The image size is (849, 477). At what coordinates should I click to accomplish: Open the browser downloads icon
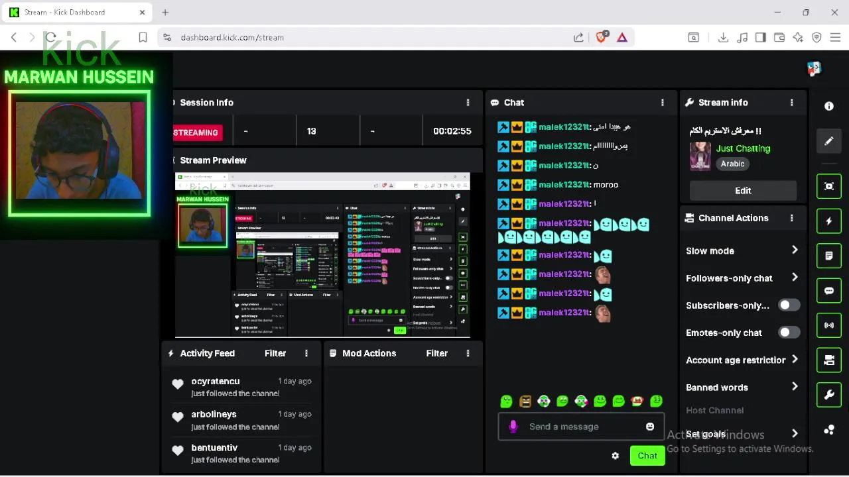click(x=723, y=37)
